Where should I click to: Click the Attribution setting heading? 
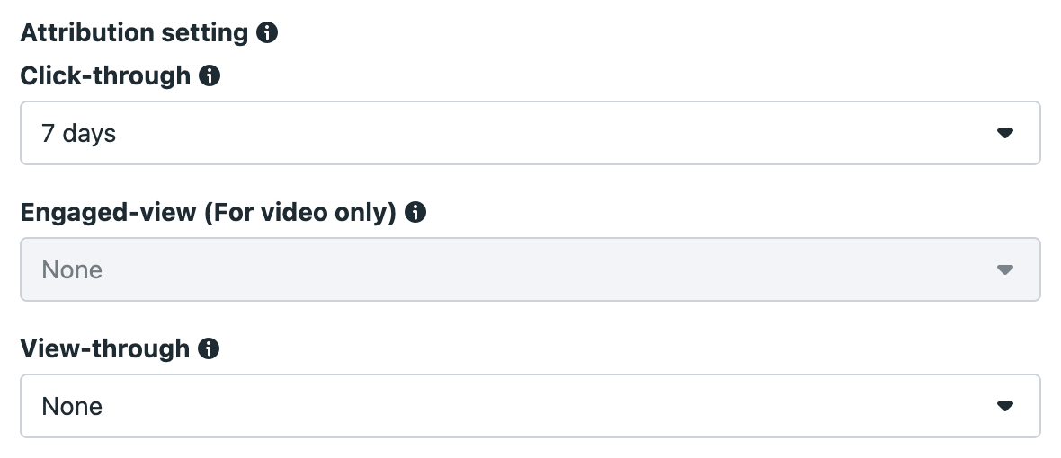click(134, 32)
